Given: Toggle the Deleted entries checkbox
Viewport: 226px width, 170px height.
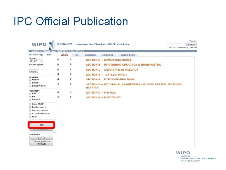Looking at the screenshot, I should click(30, 108).
